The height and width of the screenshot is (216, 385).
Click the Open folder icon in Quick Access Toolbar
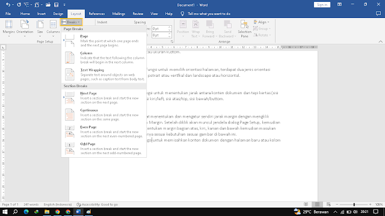[48, 5]
